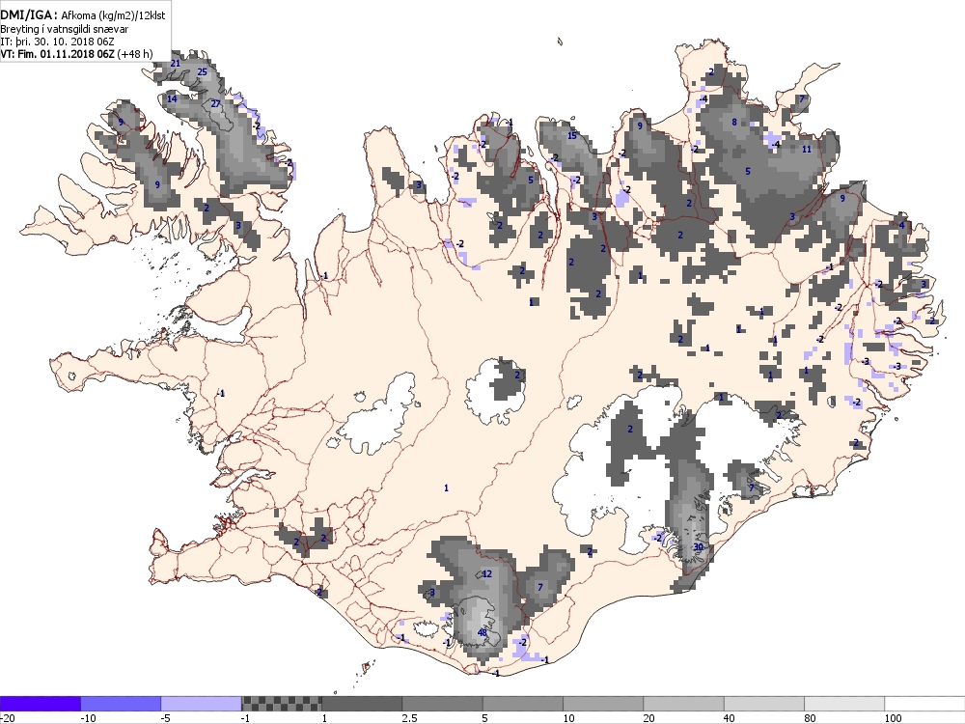Select the checkered -1 to 1 legend swatch
Viewport: 965px width, 724px height.
coord(281,703)
